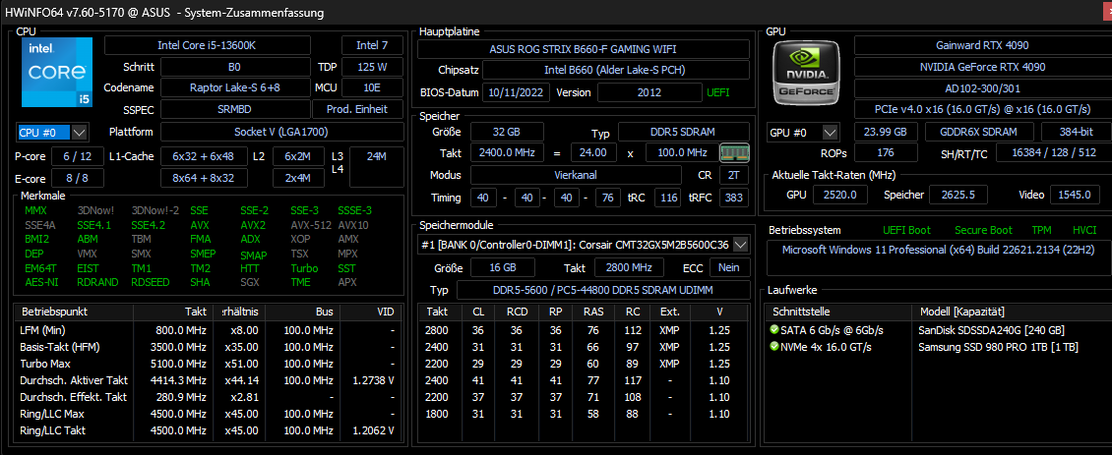Click the AD102-300/301 GPU chip field
Image resolution: width=1112 pixels, height=455 pixels.
click(982, 88)
